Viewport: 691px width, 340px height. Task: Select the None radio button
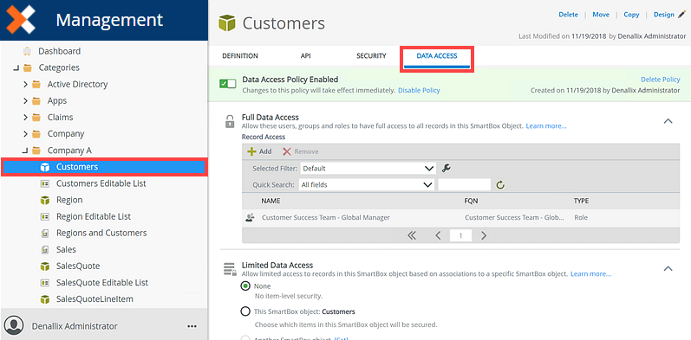pos(245,286)
